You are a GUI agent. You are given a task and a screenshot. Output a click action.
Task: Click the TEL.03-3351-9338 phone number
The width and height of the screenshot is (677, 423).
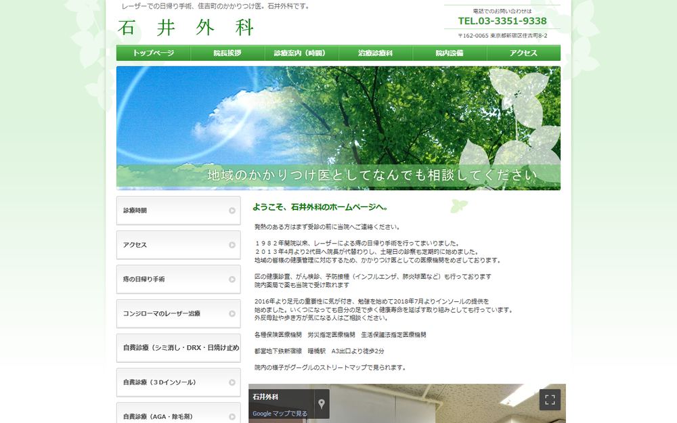click(502, 21)
